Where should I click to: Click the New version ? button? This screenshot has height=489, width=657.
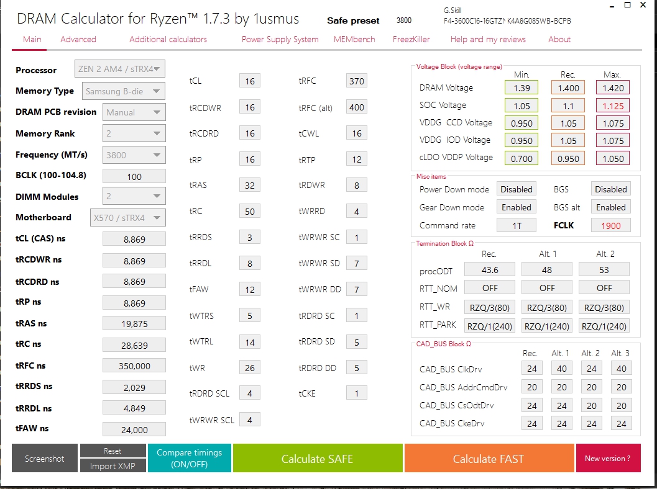pos(608,458)
